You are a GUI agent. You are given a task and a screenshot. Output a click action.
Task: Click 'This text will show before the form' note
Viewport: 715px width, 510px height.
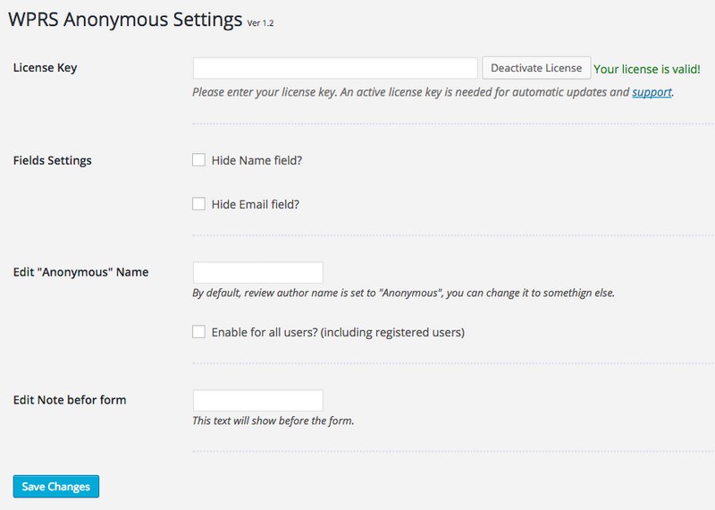click(x=273, y=421)
